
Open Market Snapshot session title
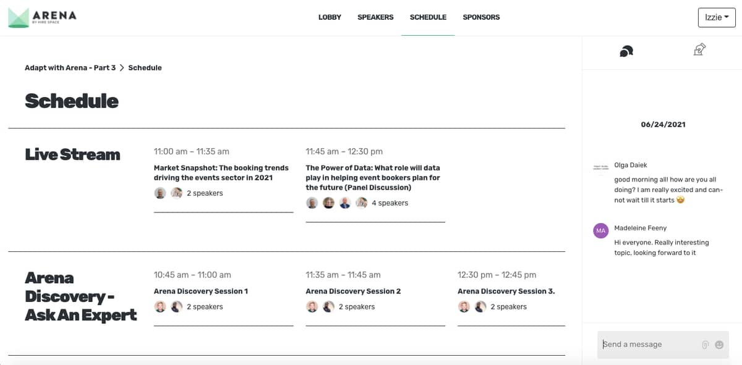point(221,173)
